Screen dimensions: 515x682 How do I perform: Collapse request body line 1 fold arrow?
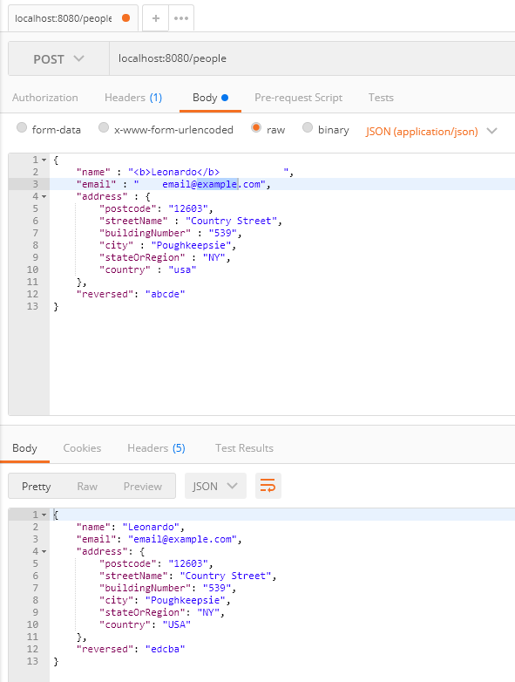tap(44, 160)
